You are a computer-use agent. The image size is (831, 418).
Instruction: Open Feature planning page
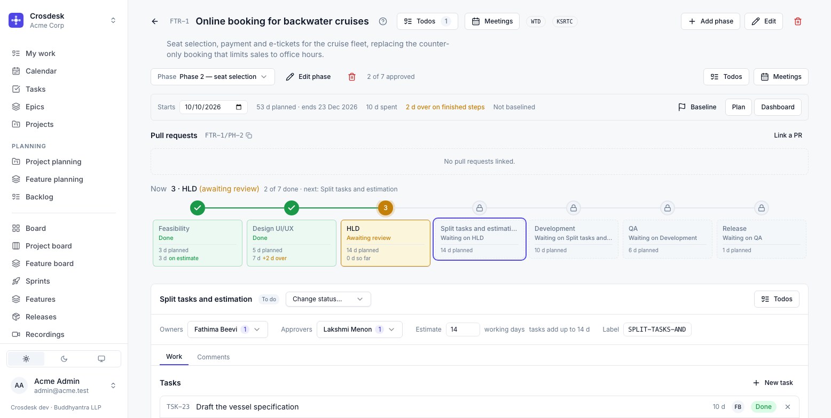pyautogui.click(x=64, y=179)
